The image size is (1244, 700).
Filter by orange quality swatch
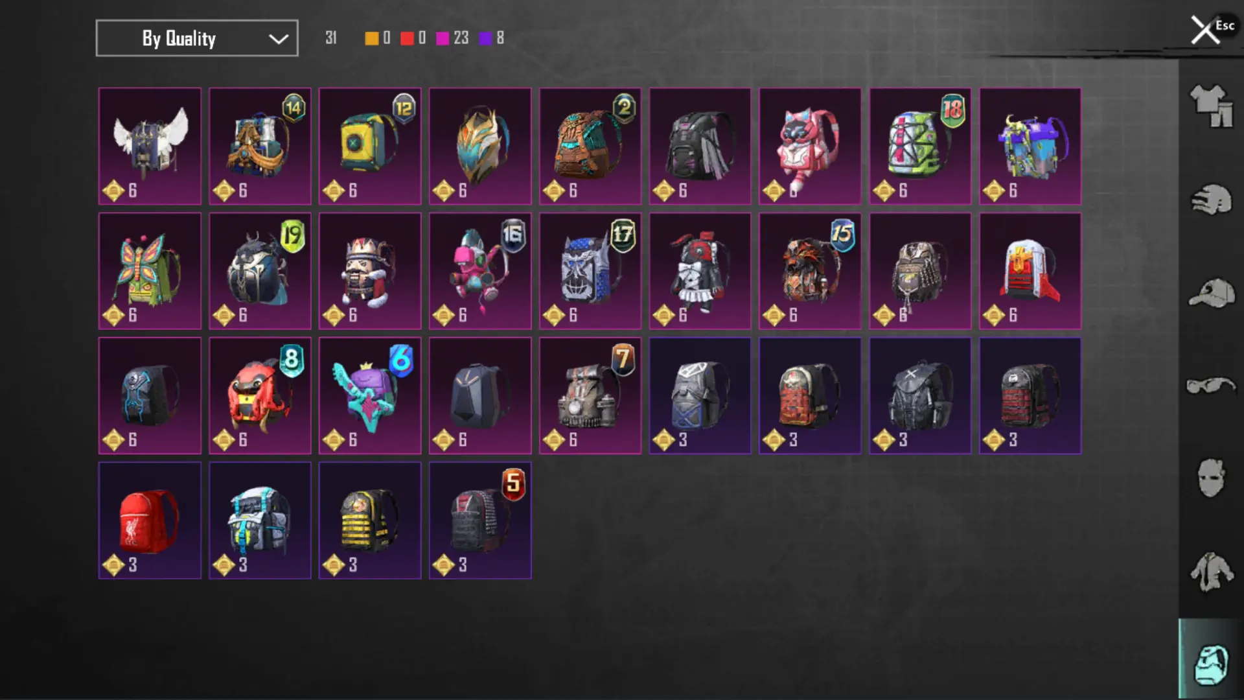372,38
